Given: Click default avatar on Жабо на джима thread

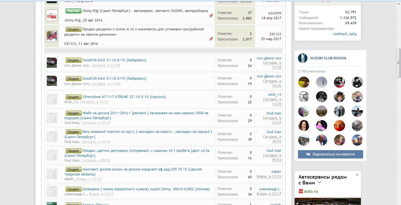Looking at the screenshot, I should coord(52,118).
